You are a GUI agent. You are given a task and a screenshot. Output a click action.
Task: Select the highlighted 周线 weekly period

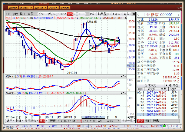pyautogui.click(x=70, y=14)
